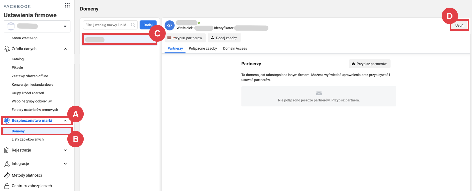Open the business account dropdown
The image size is (472, 191).
tap(65, 26)
